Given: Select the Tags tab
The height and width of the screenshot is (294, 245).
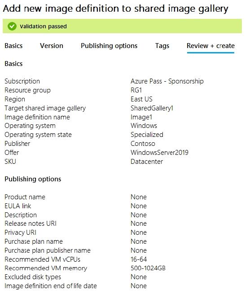Looking at the screenshot, I should coord(162,46).
